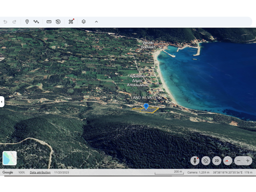
Task: Open the map Layers panel
Action: [x=84, y=22]
